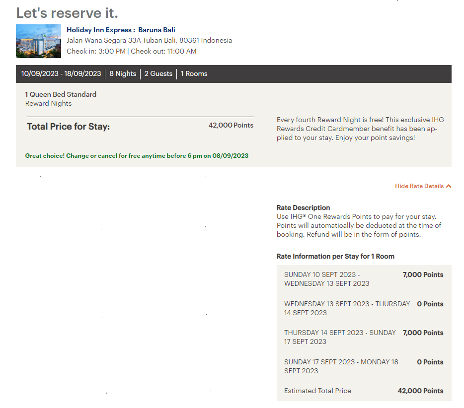Click the 7,000 Points value for 14-17 Sept
The height and width of the screenshot is (408, 464).
point(423,333)
